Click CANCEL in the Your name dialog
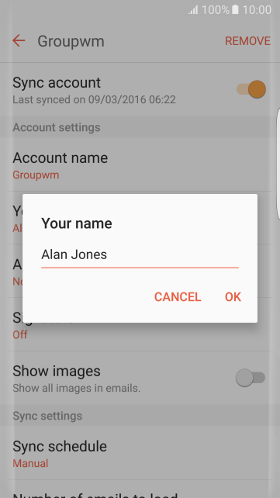Image resolution: width=280 pixels, height=498 pixels. click(x=178, y=296)
